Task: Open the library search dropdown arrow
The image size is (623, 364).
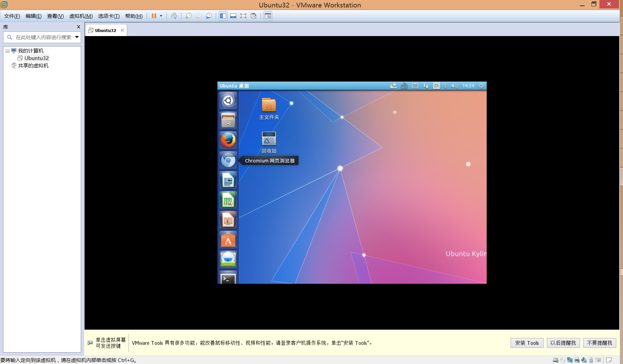Action: (x=77, y=37)
